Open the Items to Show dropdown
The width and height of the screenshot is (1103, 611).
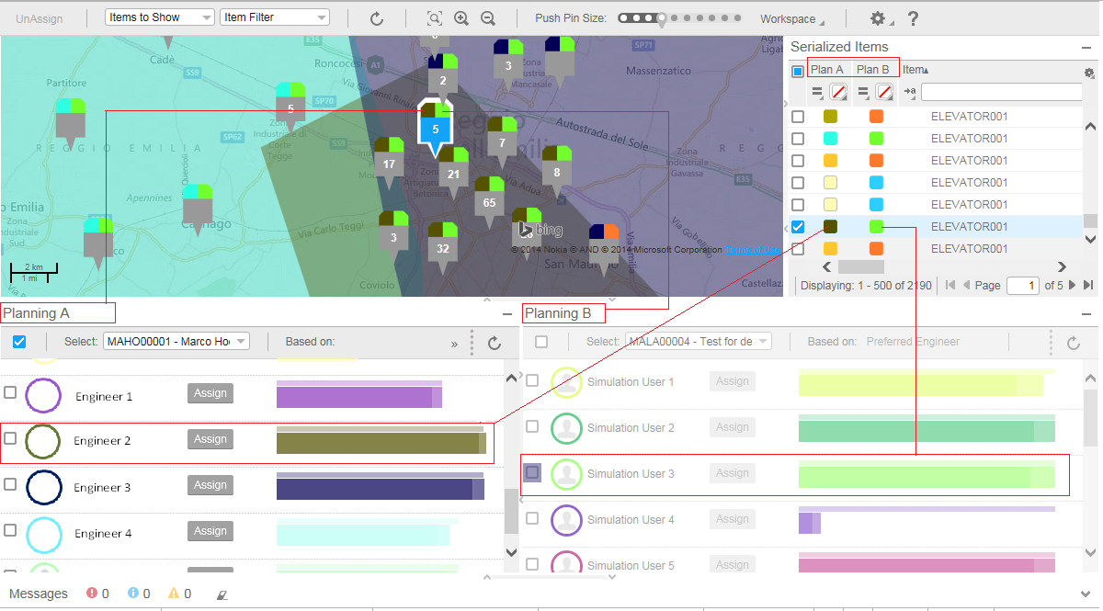point(160,17)
